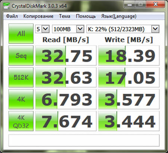
Task: Open the Помощь menu
Action: [x=86, y=16]
